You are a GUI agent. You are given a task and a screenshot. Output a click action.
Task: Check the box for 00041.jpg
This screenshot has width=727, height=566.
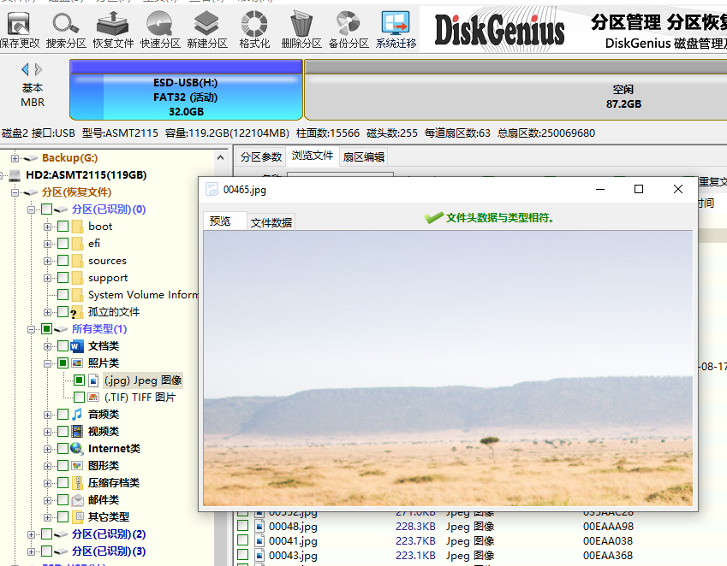tap(242, 540)
